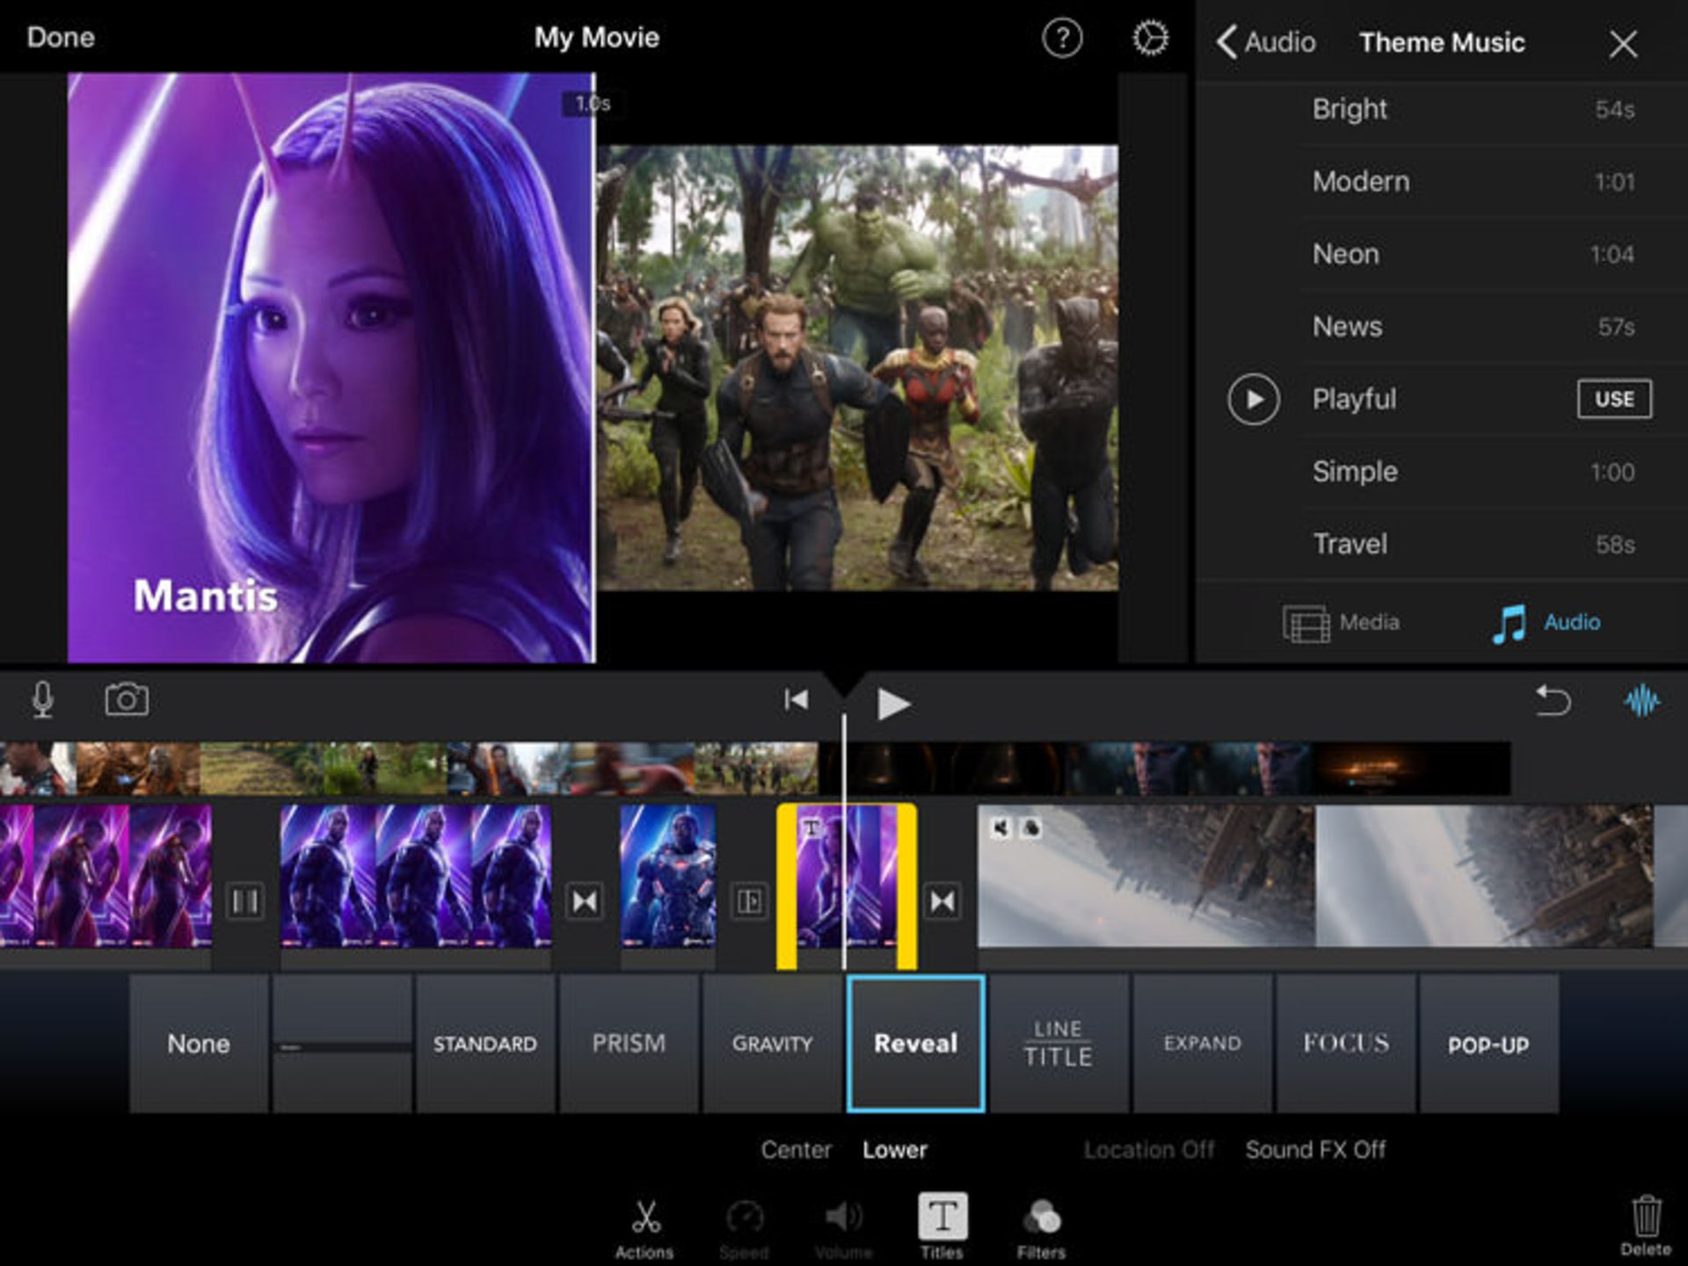1688x1266 pixels.
Task: Open iMovie help with the question mark
Action: click(x=1062, y=40)
